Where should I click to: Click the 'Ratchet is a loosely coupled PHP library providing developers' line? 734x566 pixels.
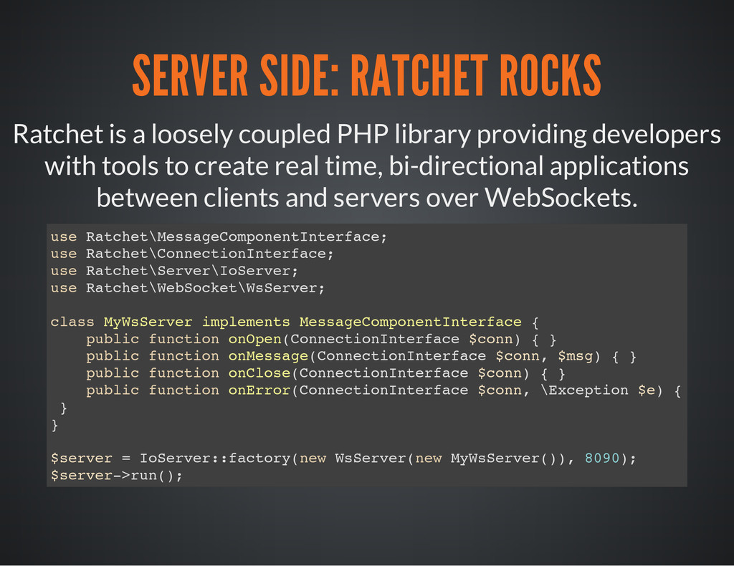[366, 135]
